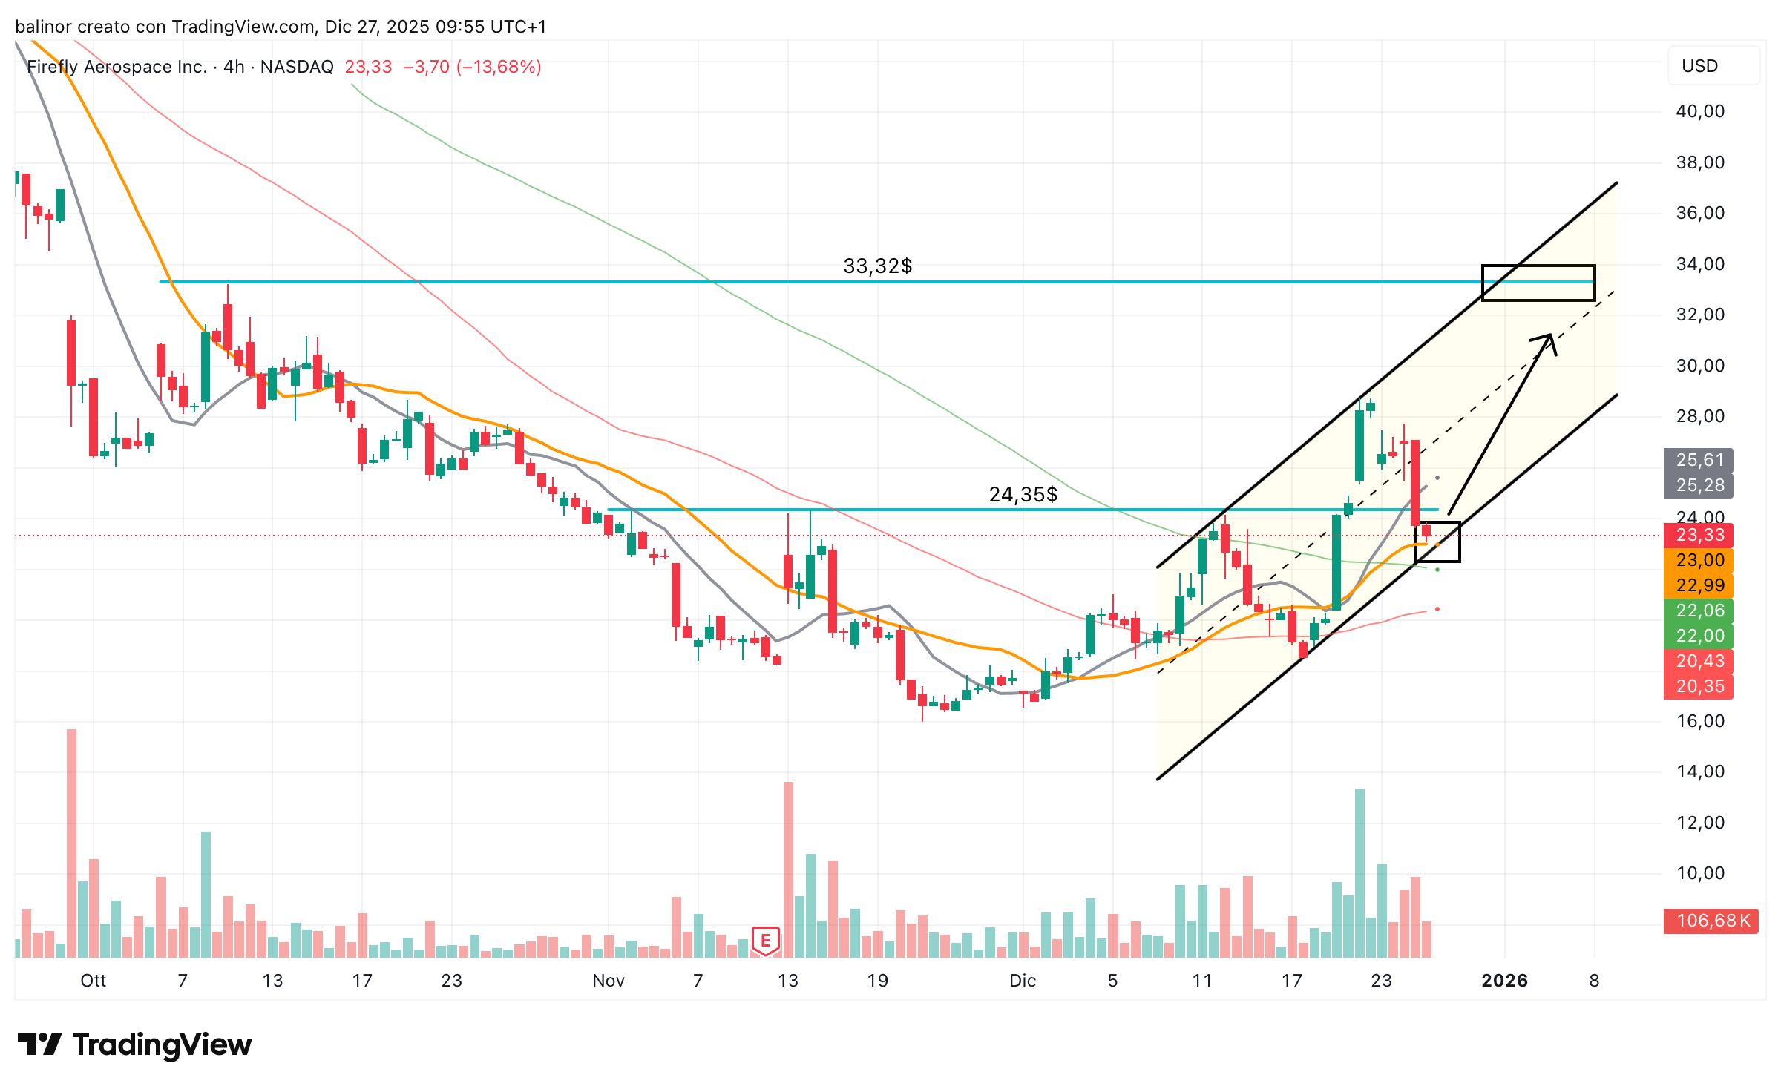Click the 2026 date axis label
The height and width of the screenshot is (1089, 1781).
(x=1504, y=981)
